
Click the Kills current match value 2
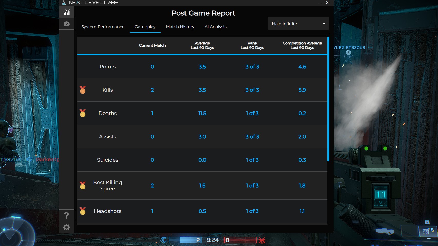click(x=152, y=90)
